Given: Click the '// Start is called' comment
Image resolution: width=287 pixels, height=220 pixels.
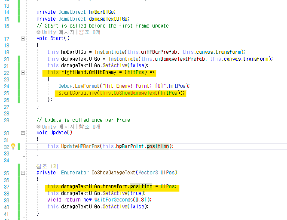Looking at the screenshot, I should tap(103, 26).
